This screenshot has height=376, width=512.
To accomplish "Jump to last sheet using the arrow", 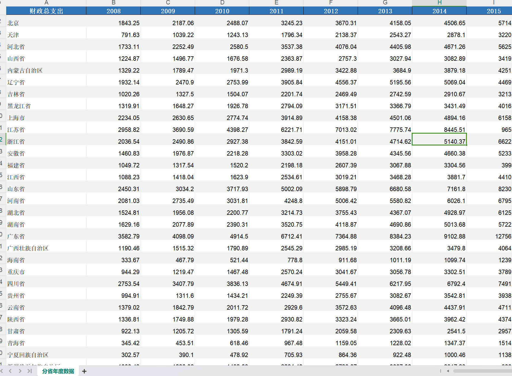I will [x=29, y=371].
